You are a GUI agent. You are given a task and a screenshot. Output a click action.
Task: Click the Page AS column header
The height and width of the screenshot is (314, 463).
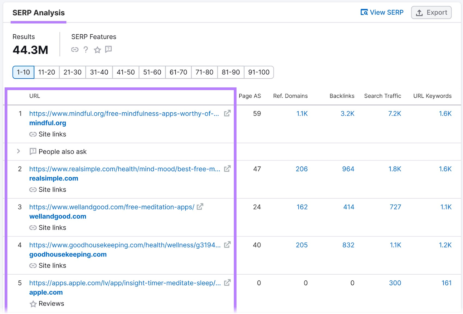pyautogui.click(x=250, y=96)
